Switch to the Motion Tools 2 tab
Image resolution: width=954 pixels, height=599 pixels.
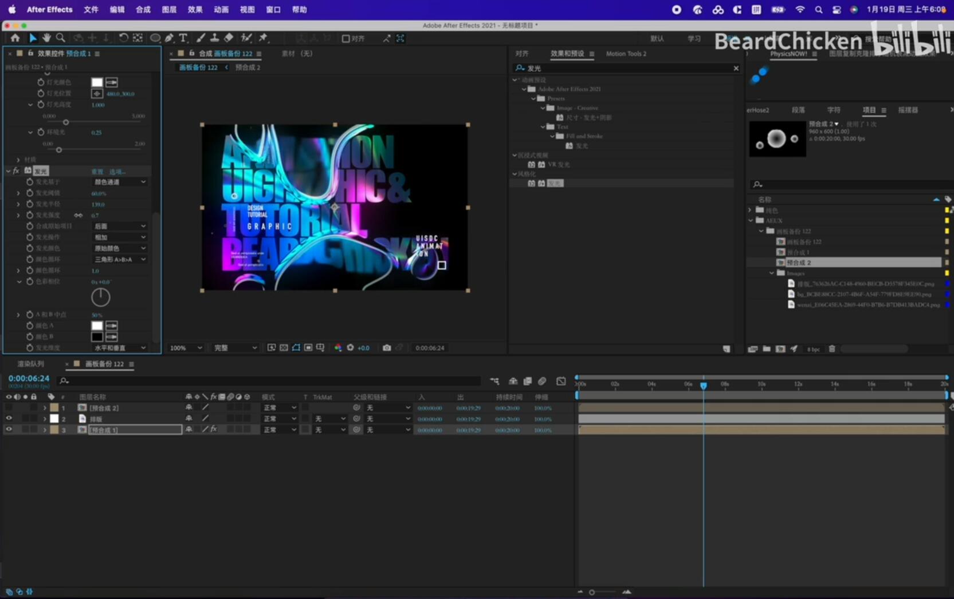pyautogui.click(x=626, y=54)
